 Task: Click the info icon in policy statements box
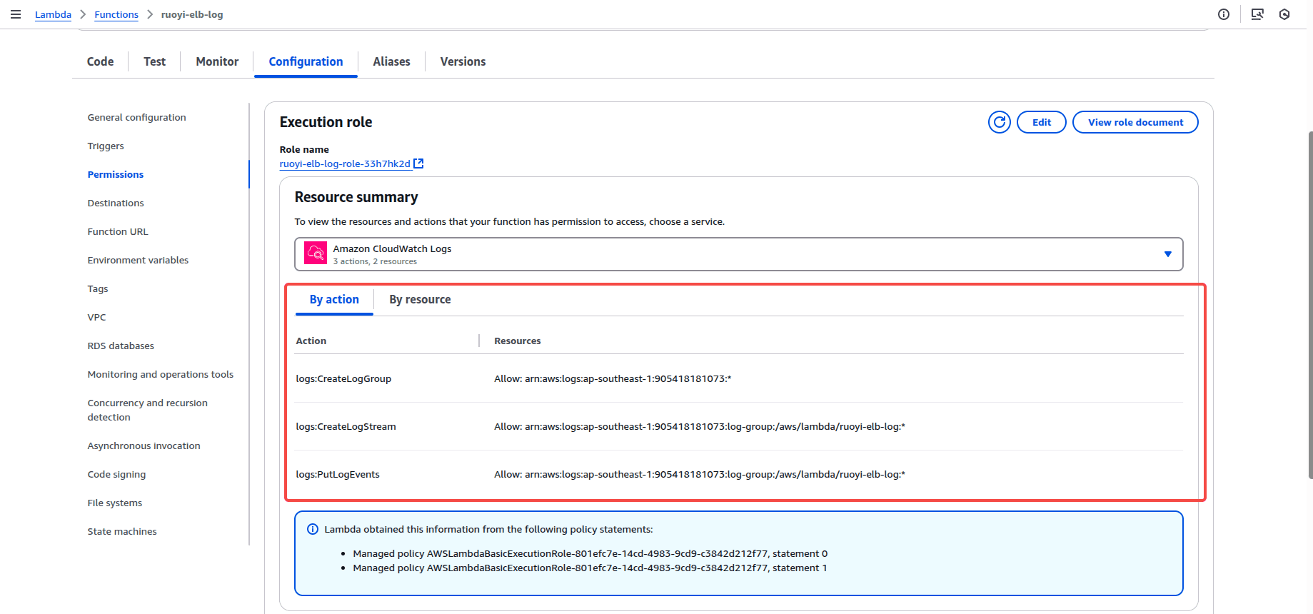[x=313, y=529]
